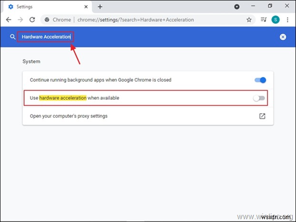Open the dark round down-arrow icon in title bar
Screen dimensions: 296x222
click(237, 7)
